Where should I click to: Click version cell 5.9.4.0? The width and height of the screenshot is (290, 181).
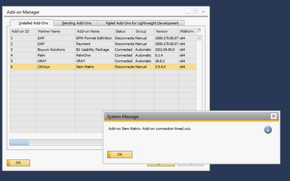(166, 67)
